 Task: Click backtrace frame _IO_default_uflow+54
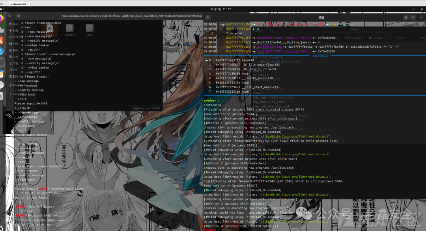tap(242, 69)
